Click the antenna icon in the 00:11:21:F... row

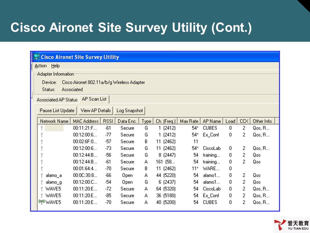pyautogui.click(x=42, y=128)
